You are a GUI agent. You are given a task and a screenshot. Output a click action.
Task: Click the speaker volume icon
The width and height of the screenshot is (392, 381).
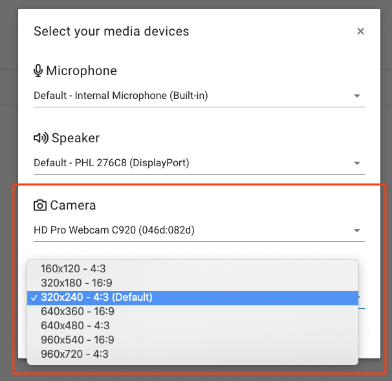41,138
